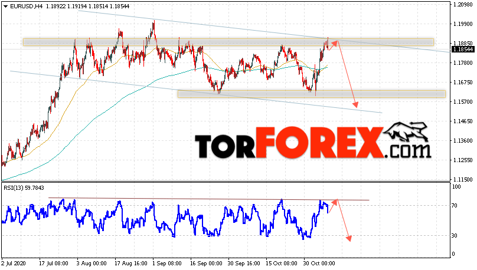Click the RSI oversold level 30 label
The width and height of the screenshot is (477, 270).
(x=455, y=236)
